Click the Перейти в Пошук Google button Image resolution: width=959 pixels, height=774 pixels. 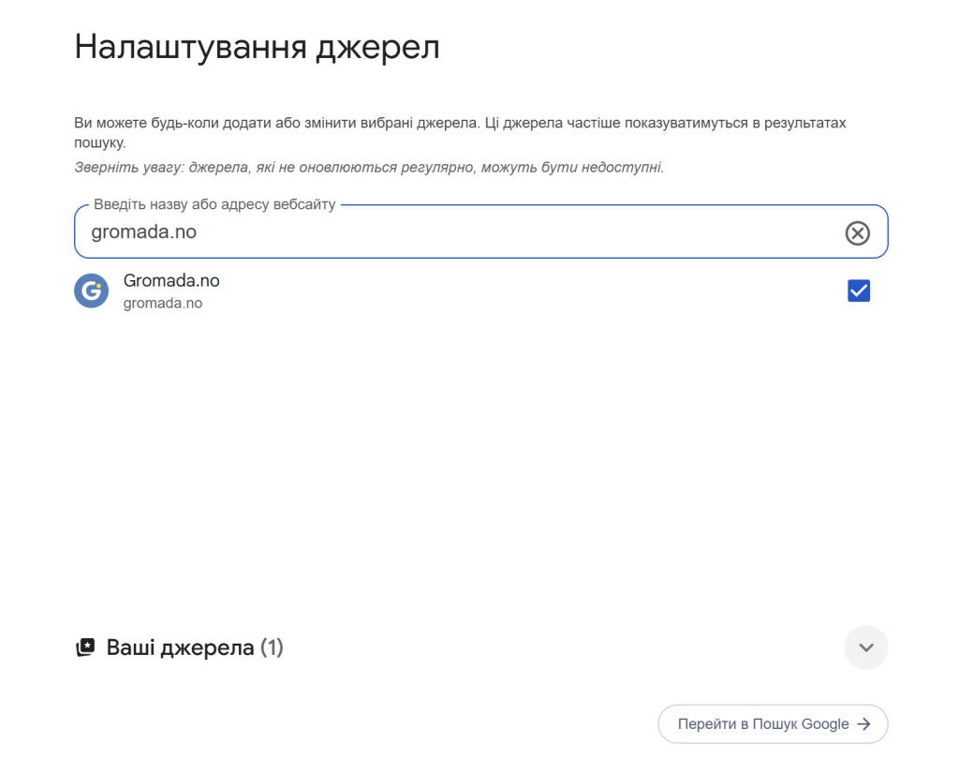(773, 723)
